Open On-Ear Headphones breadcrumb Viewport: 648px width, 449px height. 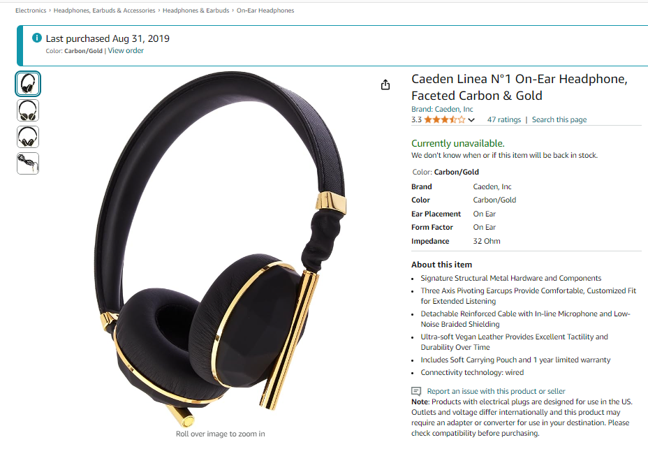[265, 10]
